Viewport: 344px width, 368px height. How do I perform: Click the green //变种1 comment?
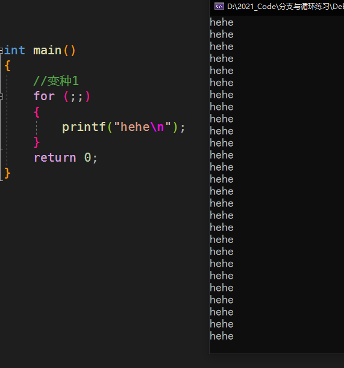pos(56,81)
